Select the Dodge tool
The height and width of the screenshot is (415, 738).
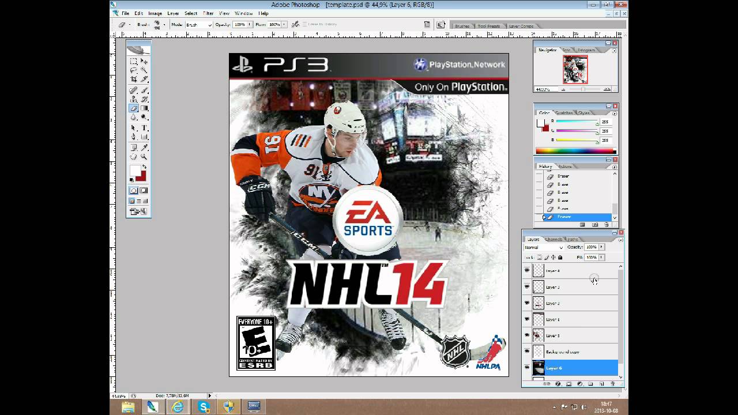click(144, 117)
